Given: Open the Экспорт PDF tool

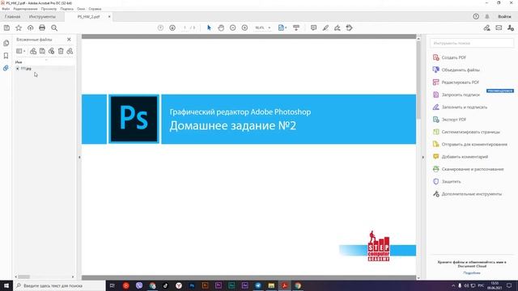Looking at the screenshot, I should coord(449,120).
